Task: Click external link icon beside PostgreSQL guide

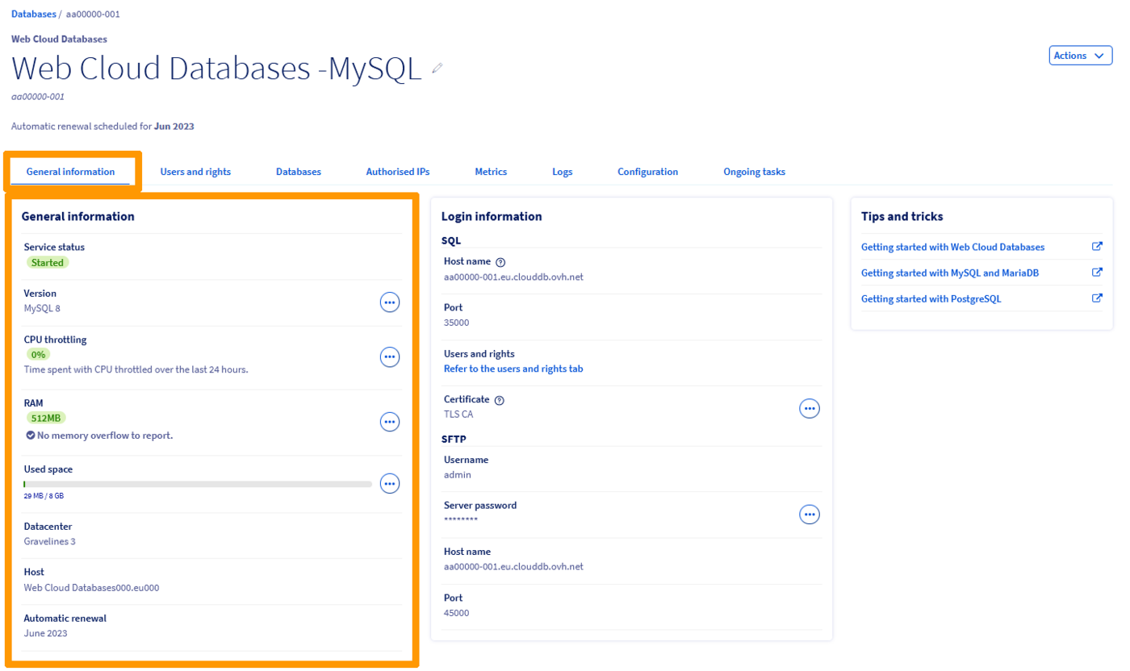Action: (1097, 298)
